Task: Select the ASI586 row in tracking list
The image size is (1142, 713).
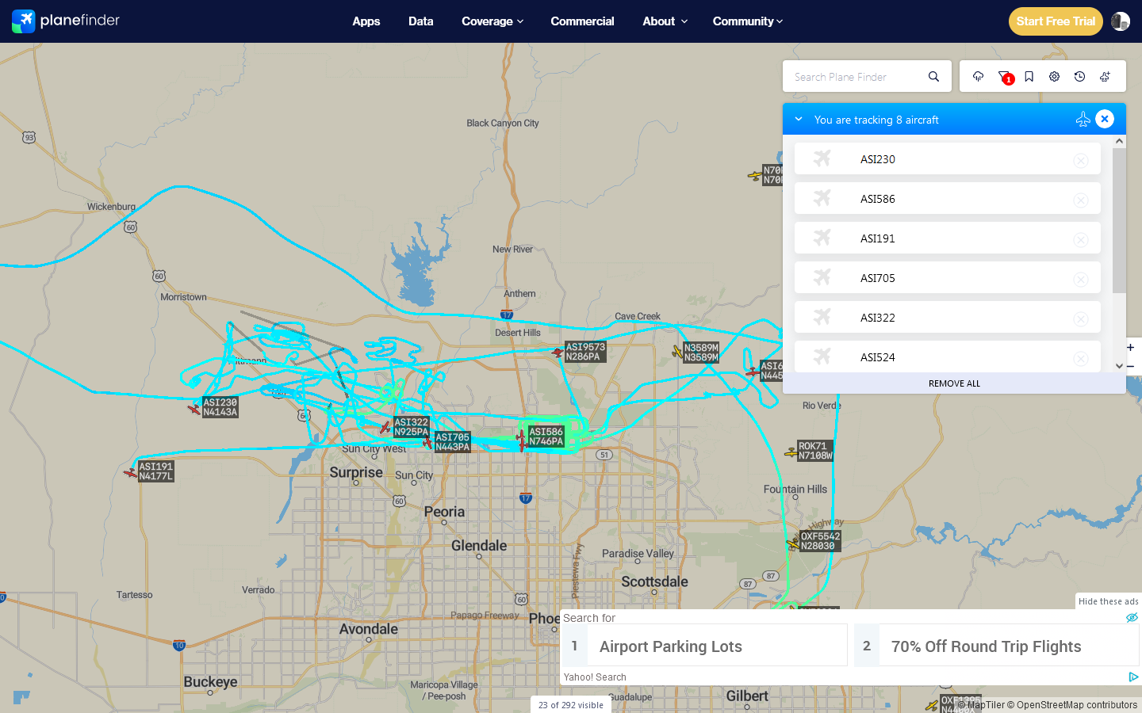Action: 948,198
